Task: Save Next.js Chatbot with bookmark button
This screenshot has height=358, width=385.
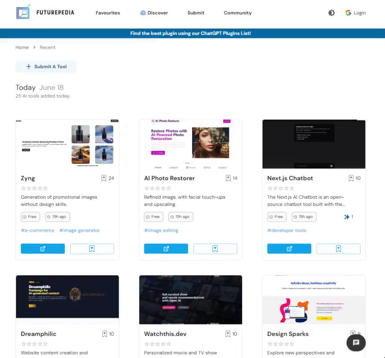Action: click(x=339, y=248)
